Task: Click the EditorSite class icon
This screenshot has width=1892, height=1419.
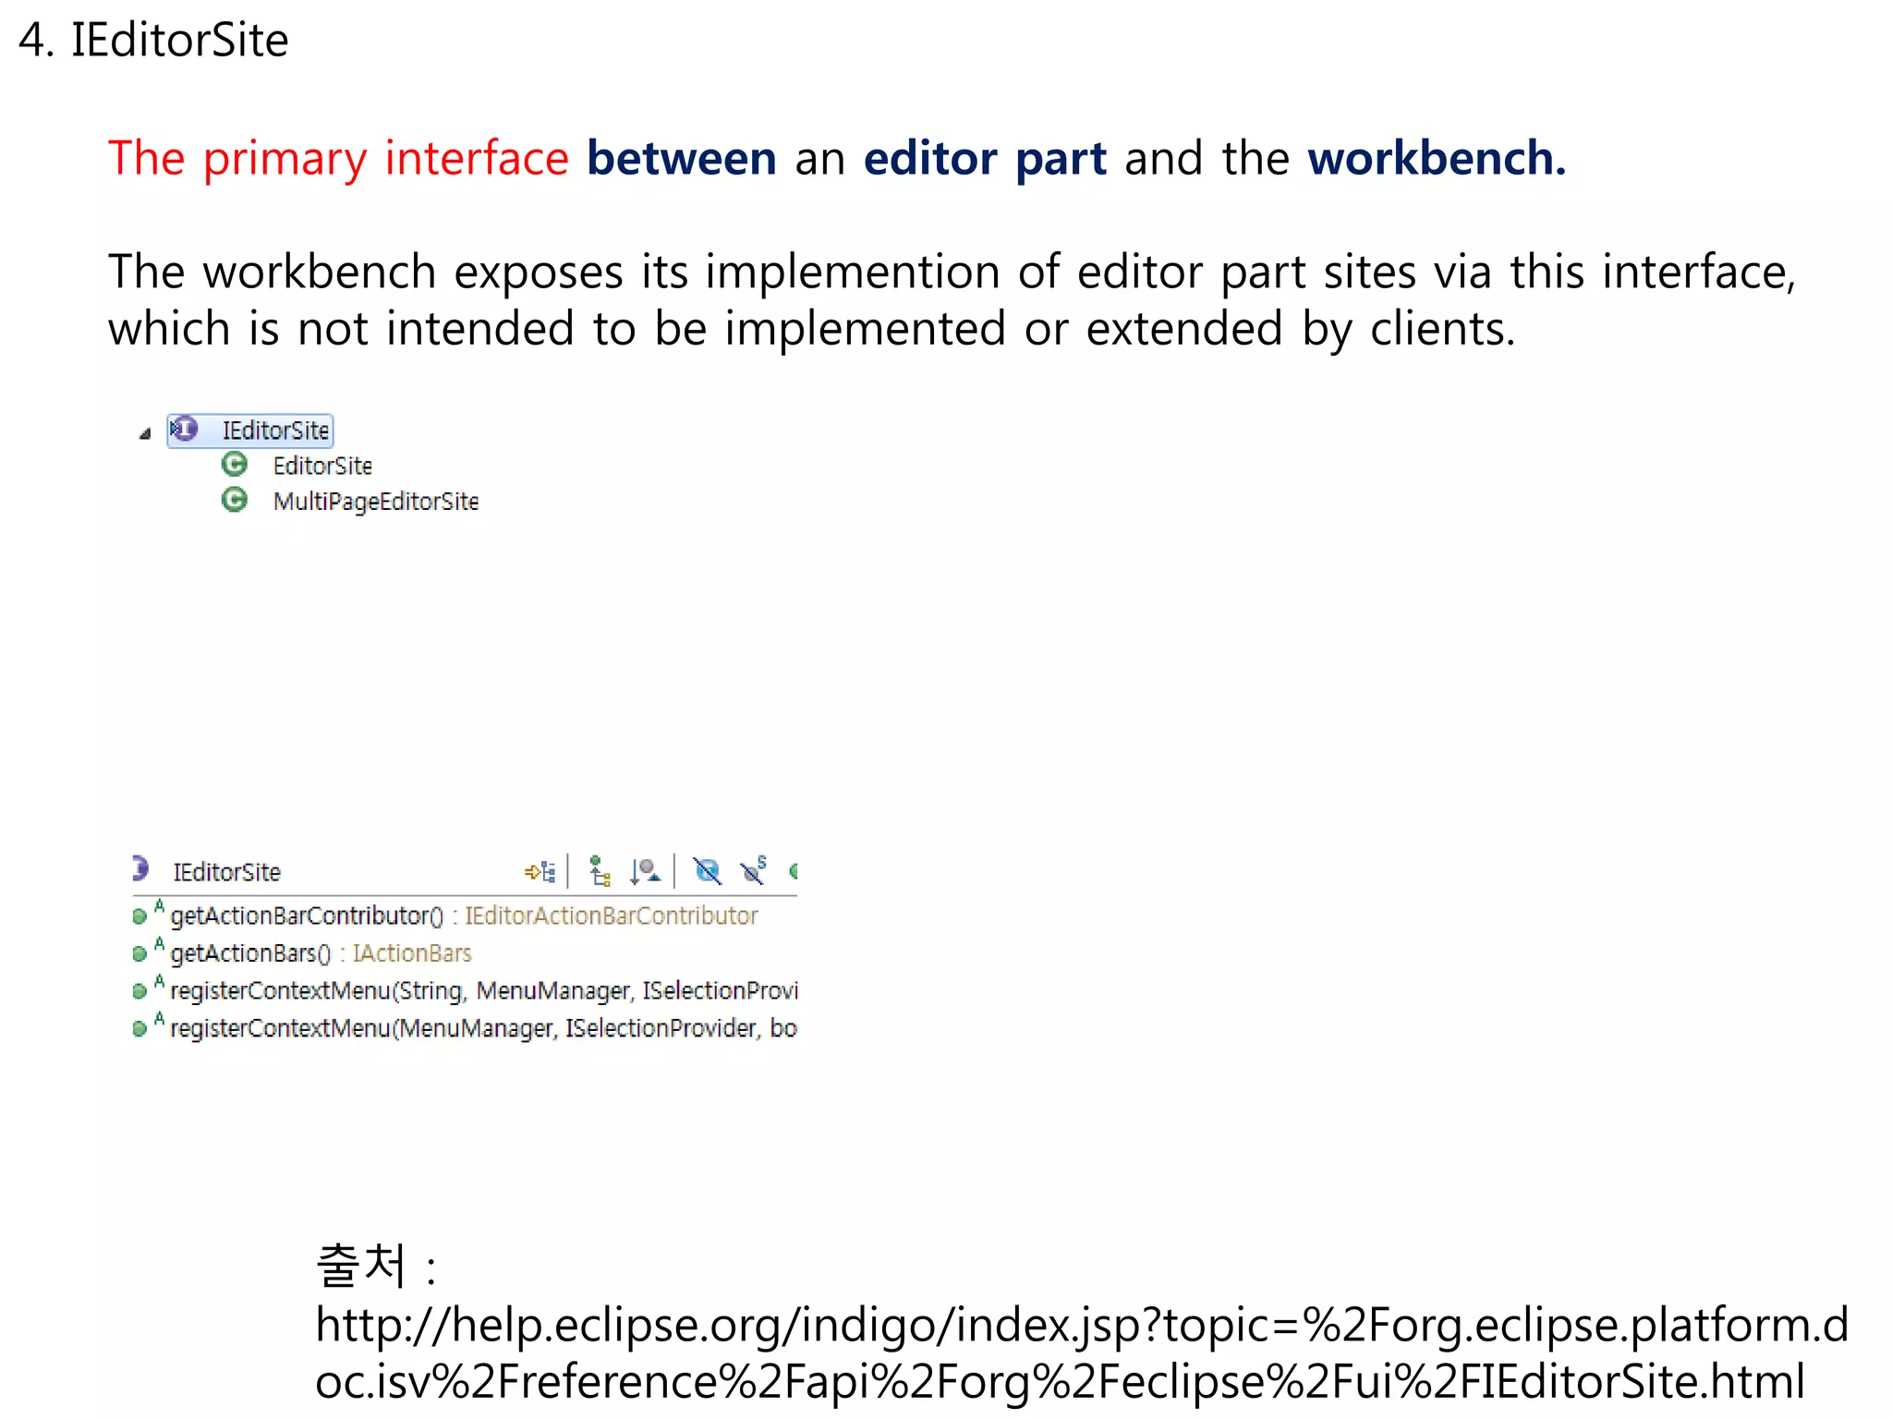Action: pyautogui.click(x=235, y=465)
